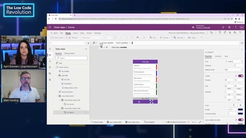This screenshot has height=138, width=246.
Task: Click the fit-to-window expand icon
Action: [x=200, y=122]
